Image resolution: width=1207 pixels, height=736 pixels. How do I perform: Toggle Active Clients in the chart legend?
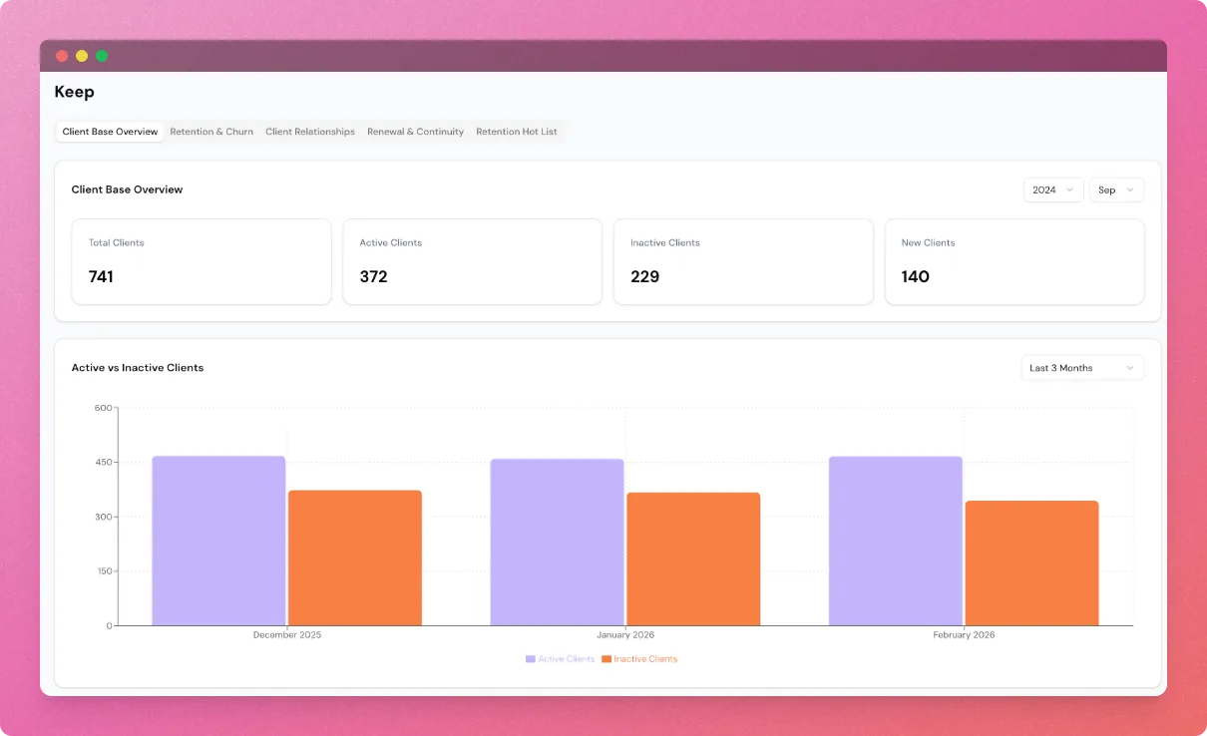[559, 658]
